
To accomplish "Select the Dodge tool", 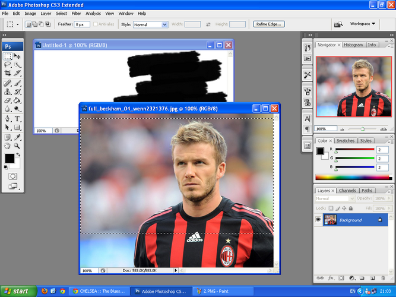I will click(x=17, y=109).
